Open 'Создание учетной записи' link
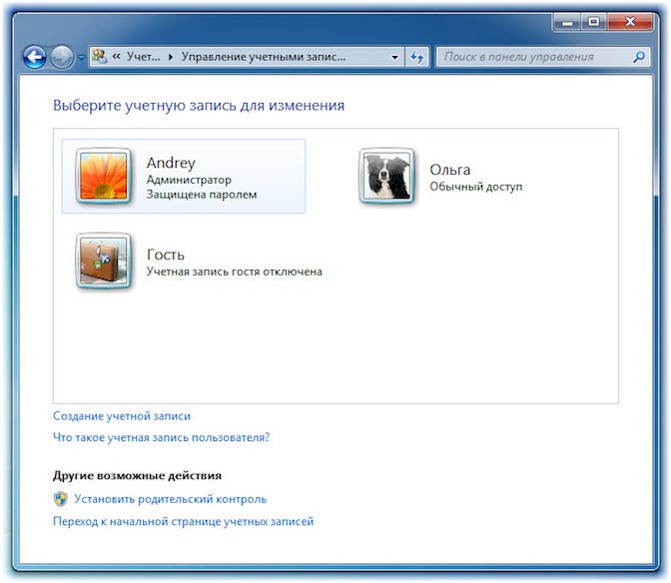Viewport: 671px width, 583px height. coord(122,416)
